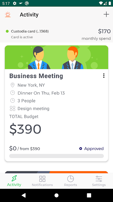Tap the icon beside 3 People

pos(12,100)
